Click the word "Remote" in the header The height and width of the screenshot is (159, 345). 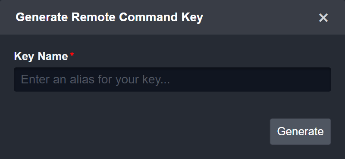[x=94, y=17]
